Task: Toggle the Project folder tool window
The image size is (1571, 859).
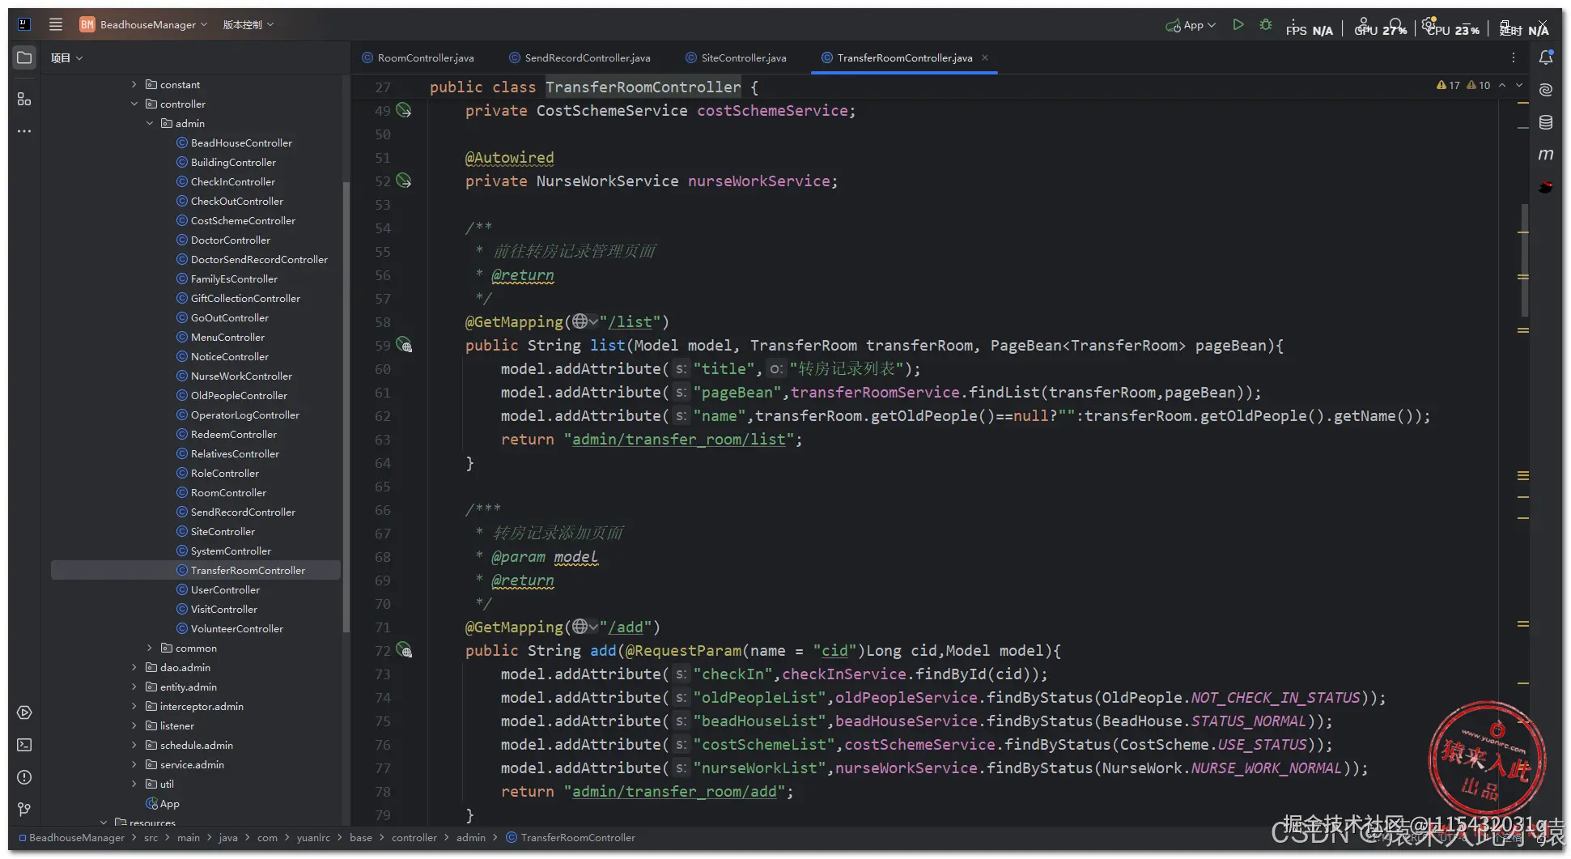Action: (x=24, y=57)
